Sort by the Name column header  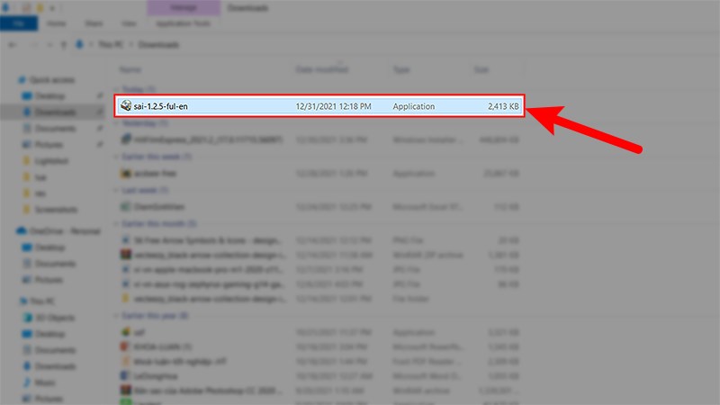coord(130,70)
